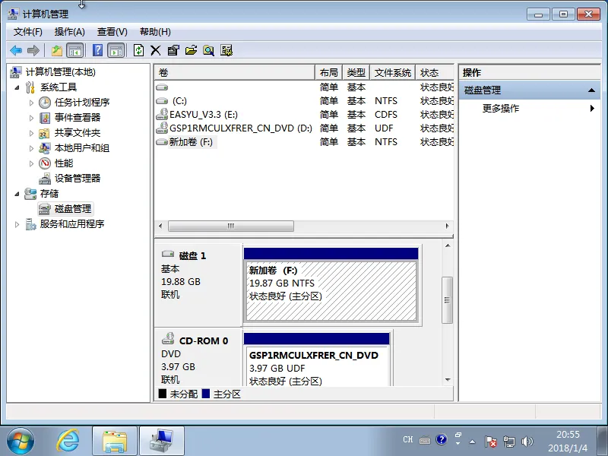Open 事件查看器 in the tree
Screen dimensions: 608x456
tap(78, 118)
